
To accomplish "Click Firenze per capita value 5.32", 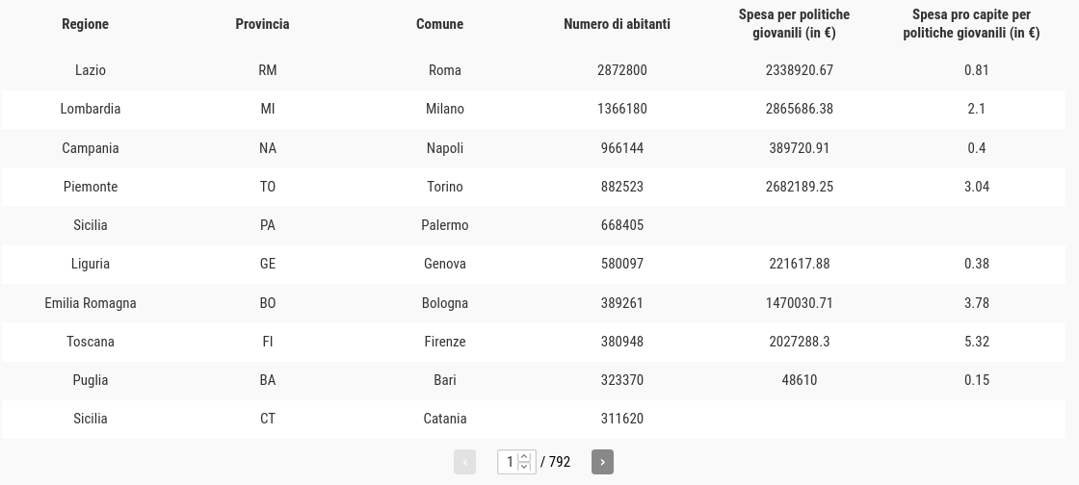I will 977,342.
